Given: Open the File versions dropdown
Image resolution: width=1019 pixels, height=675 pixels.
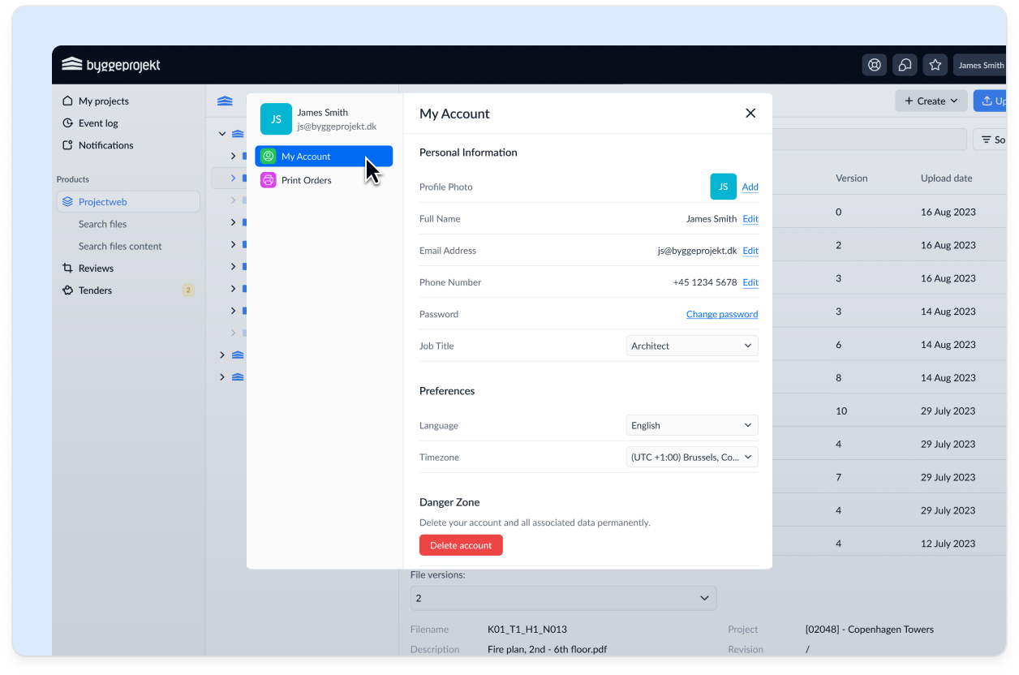Looking at the screenshot, I should (563, 598).
